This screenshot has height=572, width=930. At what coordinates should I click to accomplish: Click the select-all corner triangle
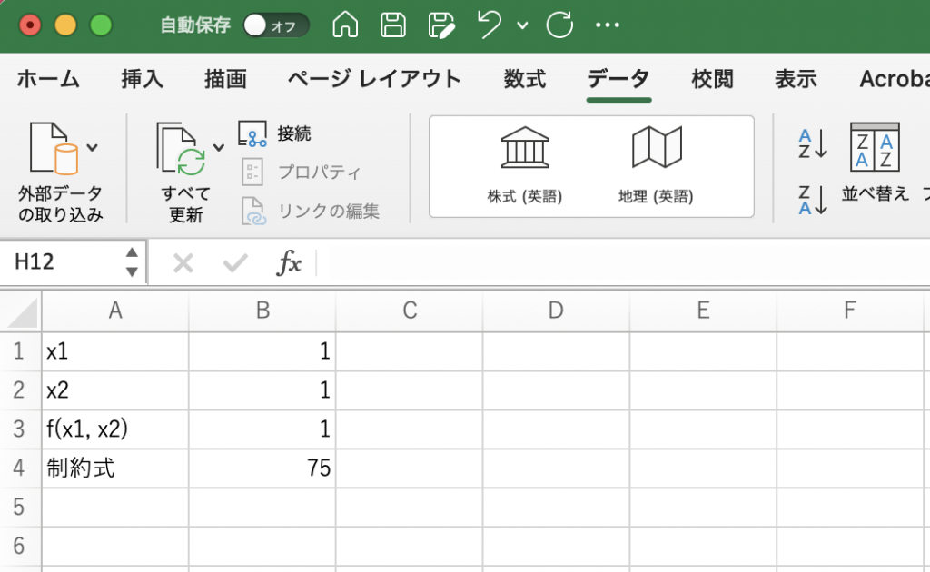click(22, 311)
